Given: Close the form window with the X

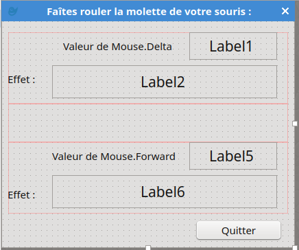Looking at the screenshot, I should 285,11.
